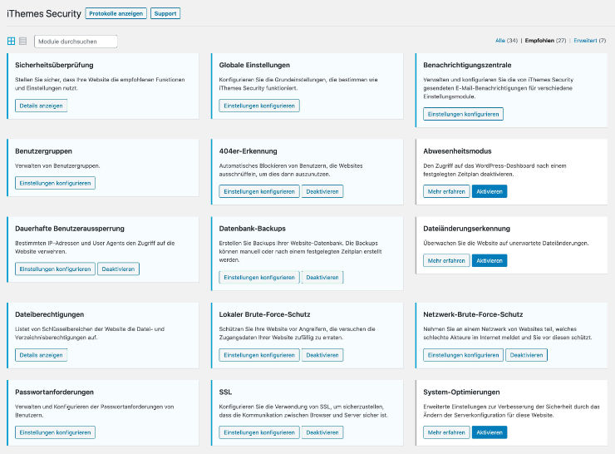Click the Benutzergruppen card title
Image resolution: width=615 pixels, height=454 pixels.
coord(43,151)
